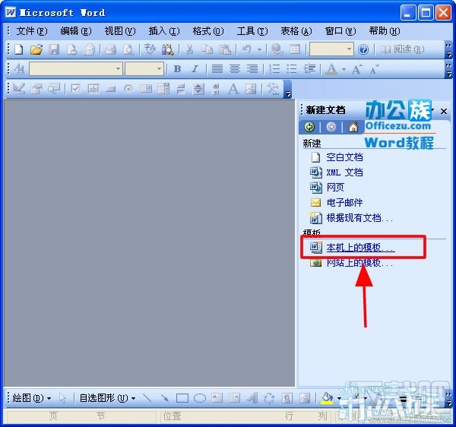Toggle Design Mode in Control Toolbox
456x427 pixels.
coord(19,89)
